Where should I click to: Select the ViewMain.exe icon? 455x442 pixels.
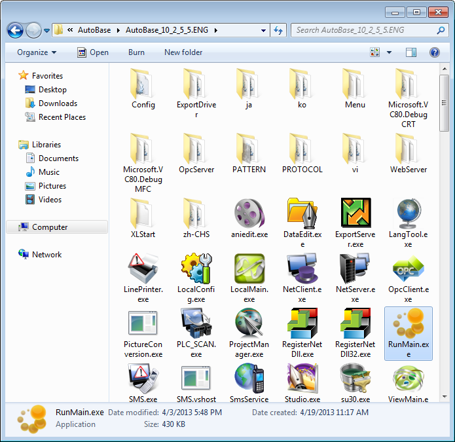tap(409, 378)
